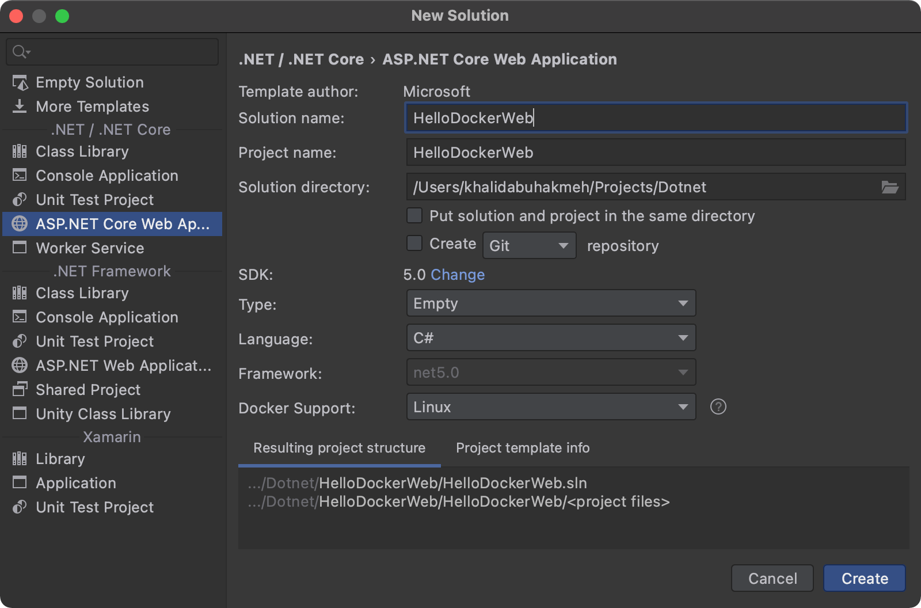Click the search magnifier icon in sidebar
This screenshot has width=921, height=608.
[20, 52]
